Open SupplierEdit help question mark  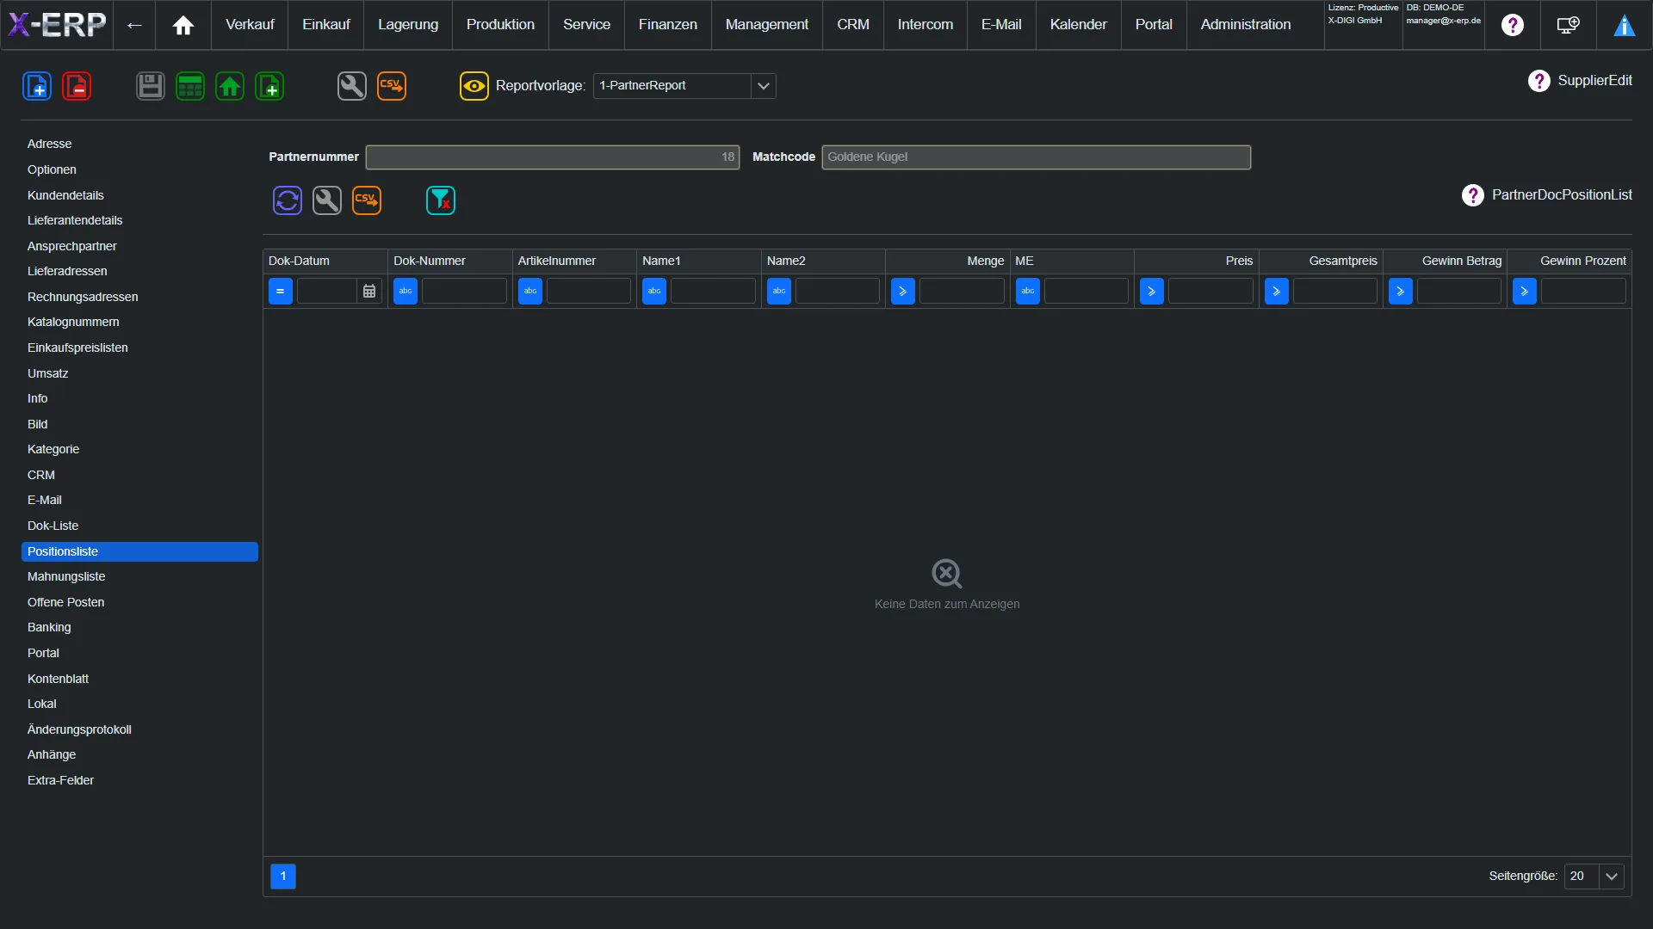click(x=1539, y=81)
